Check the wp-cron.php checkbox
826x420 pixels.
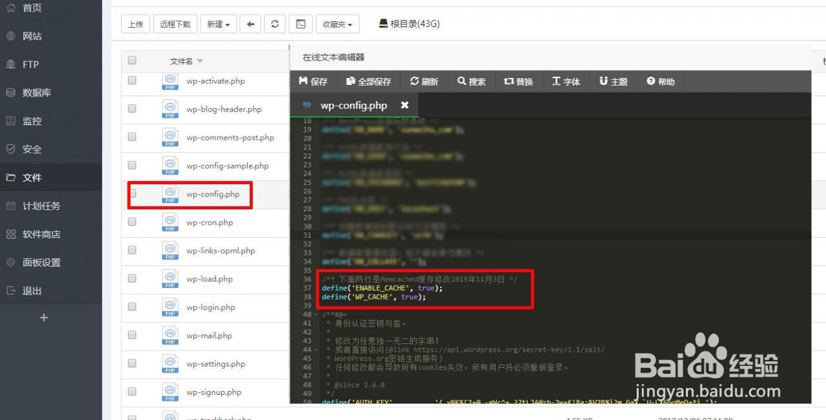point(132,222)
